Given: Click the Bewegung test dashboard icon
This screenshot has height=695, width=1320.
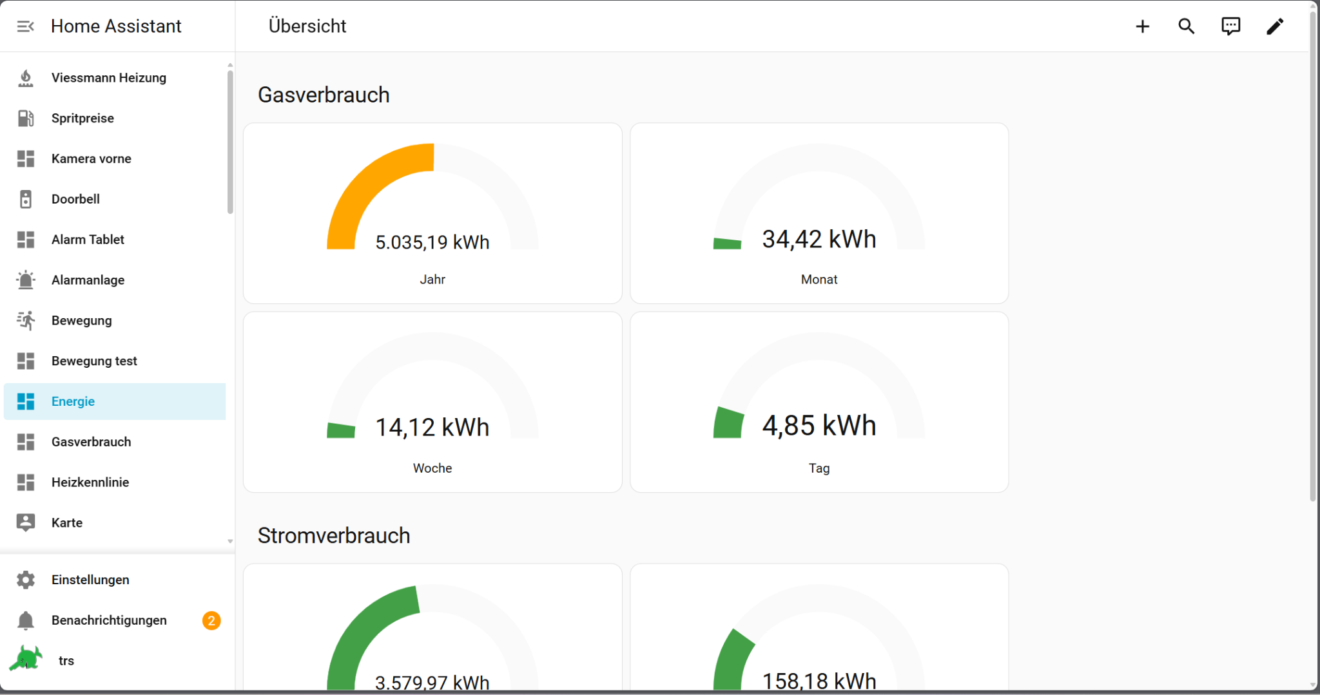Looking at the screenshot, I should tap(26, 361).
